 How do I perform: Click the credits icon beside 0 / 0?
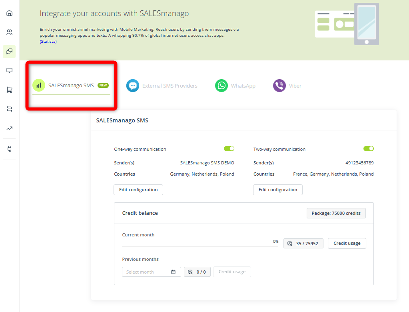tap(190, 272)
